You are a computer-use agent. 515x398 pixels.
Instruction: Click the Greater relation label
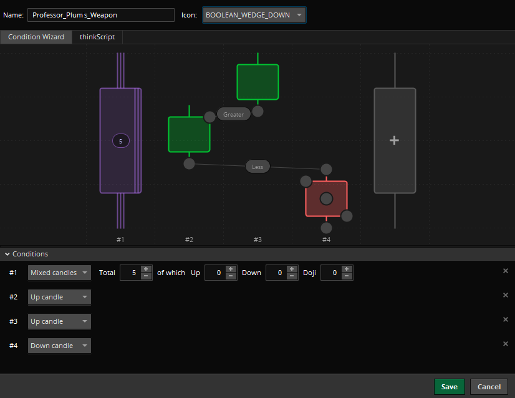(x=234, y=114)
